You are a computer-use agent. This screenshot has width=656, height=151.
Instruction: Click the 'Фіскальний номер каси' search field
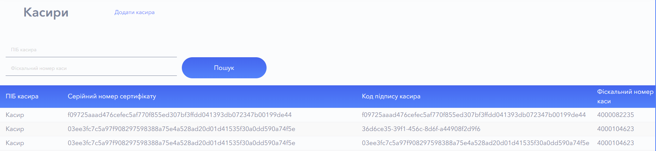pos(91,68)
